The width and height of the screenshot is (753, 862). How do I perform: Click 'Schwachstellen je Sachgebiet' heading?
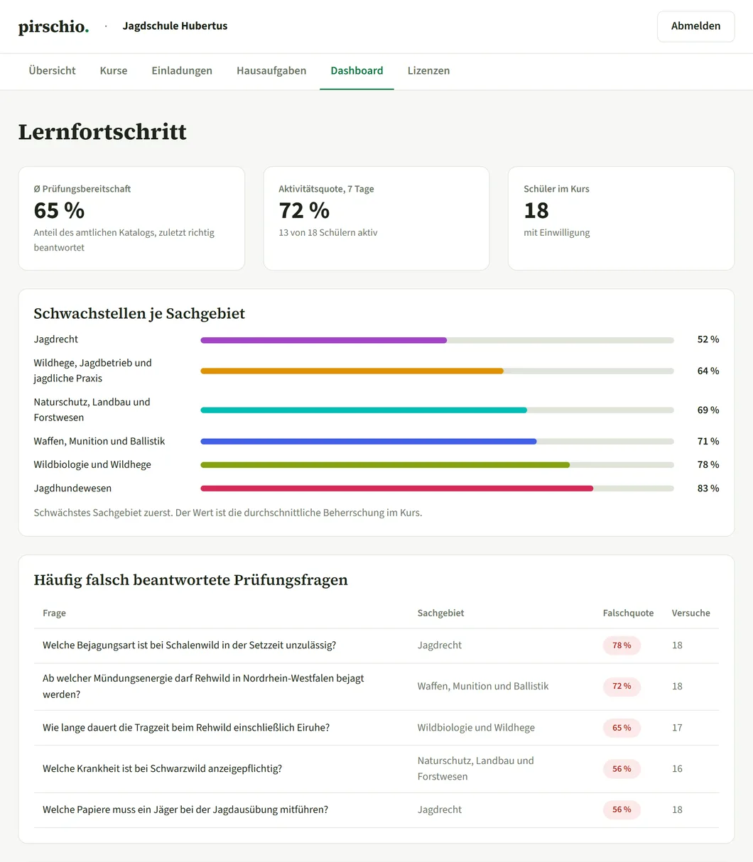pos(139,313)
